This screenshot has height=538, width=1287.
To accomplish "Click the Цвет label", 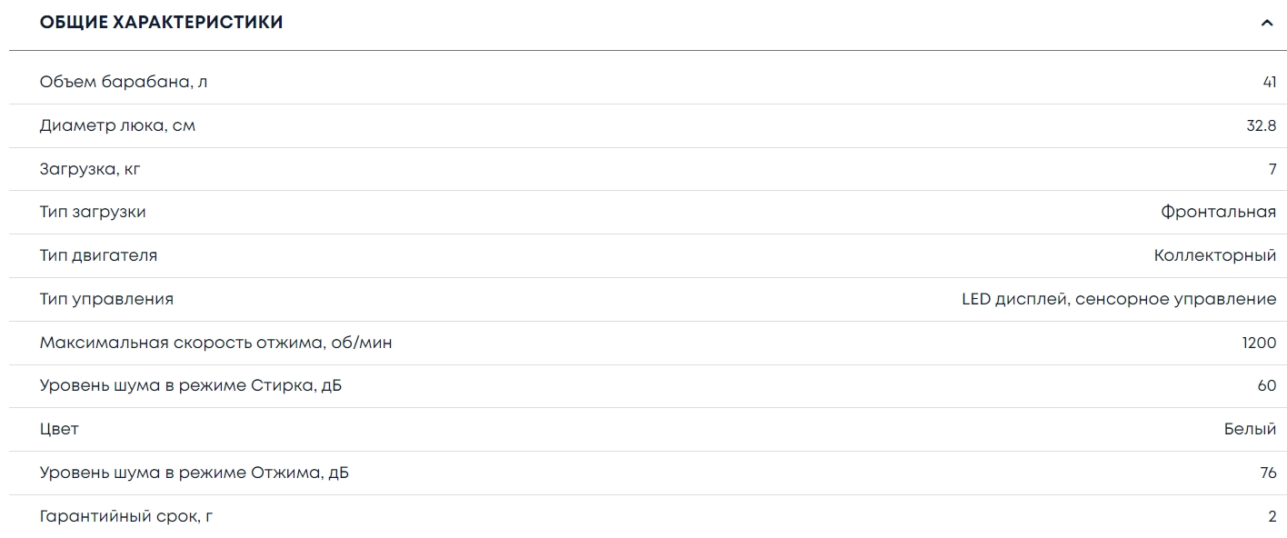I will pos(59,429).
